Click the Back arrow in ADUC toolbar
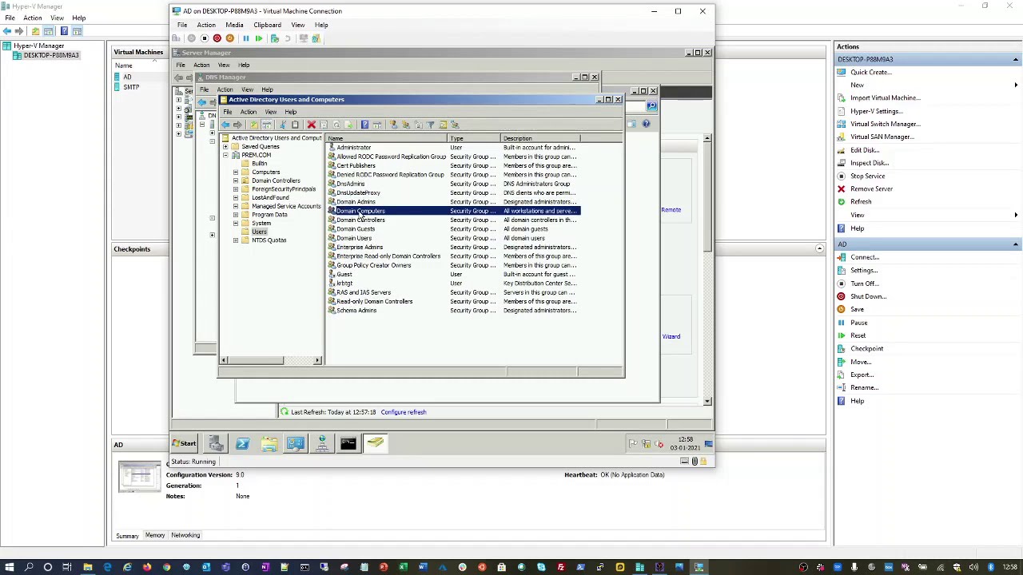 click(225, 125)
